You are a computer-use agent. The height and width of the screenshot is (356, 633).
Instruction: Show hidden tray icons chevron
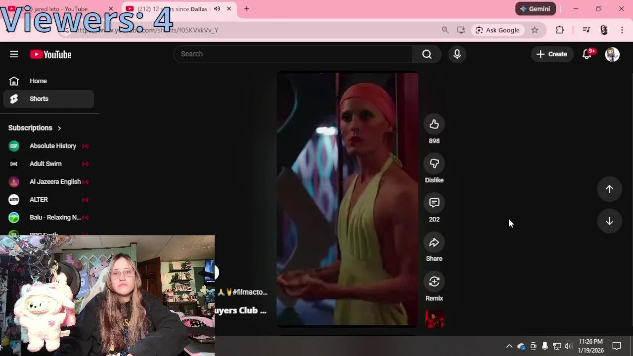509,346
